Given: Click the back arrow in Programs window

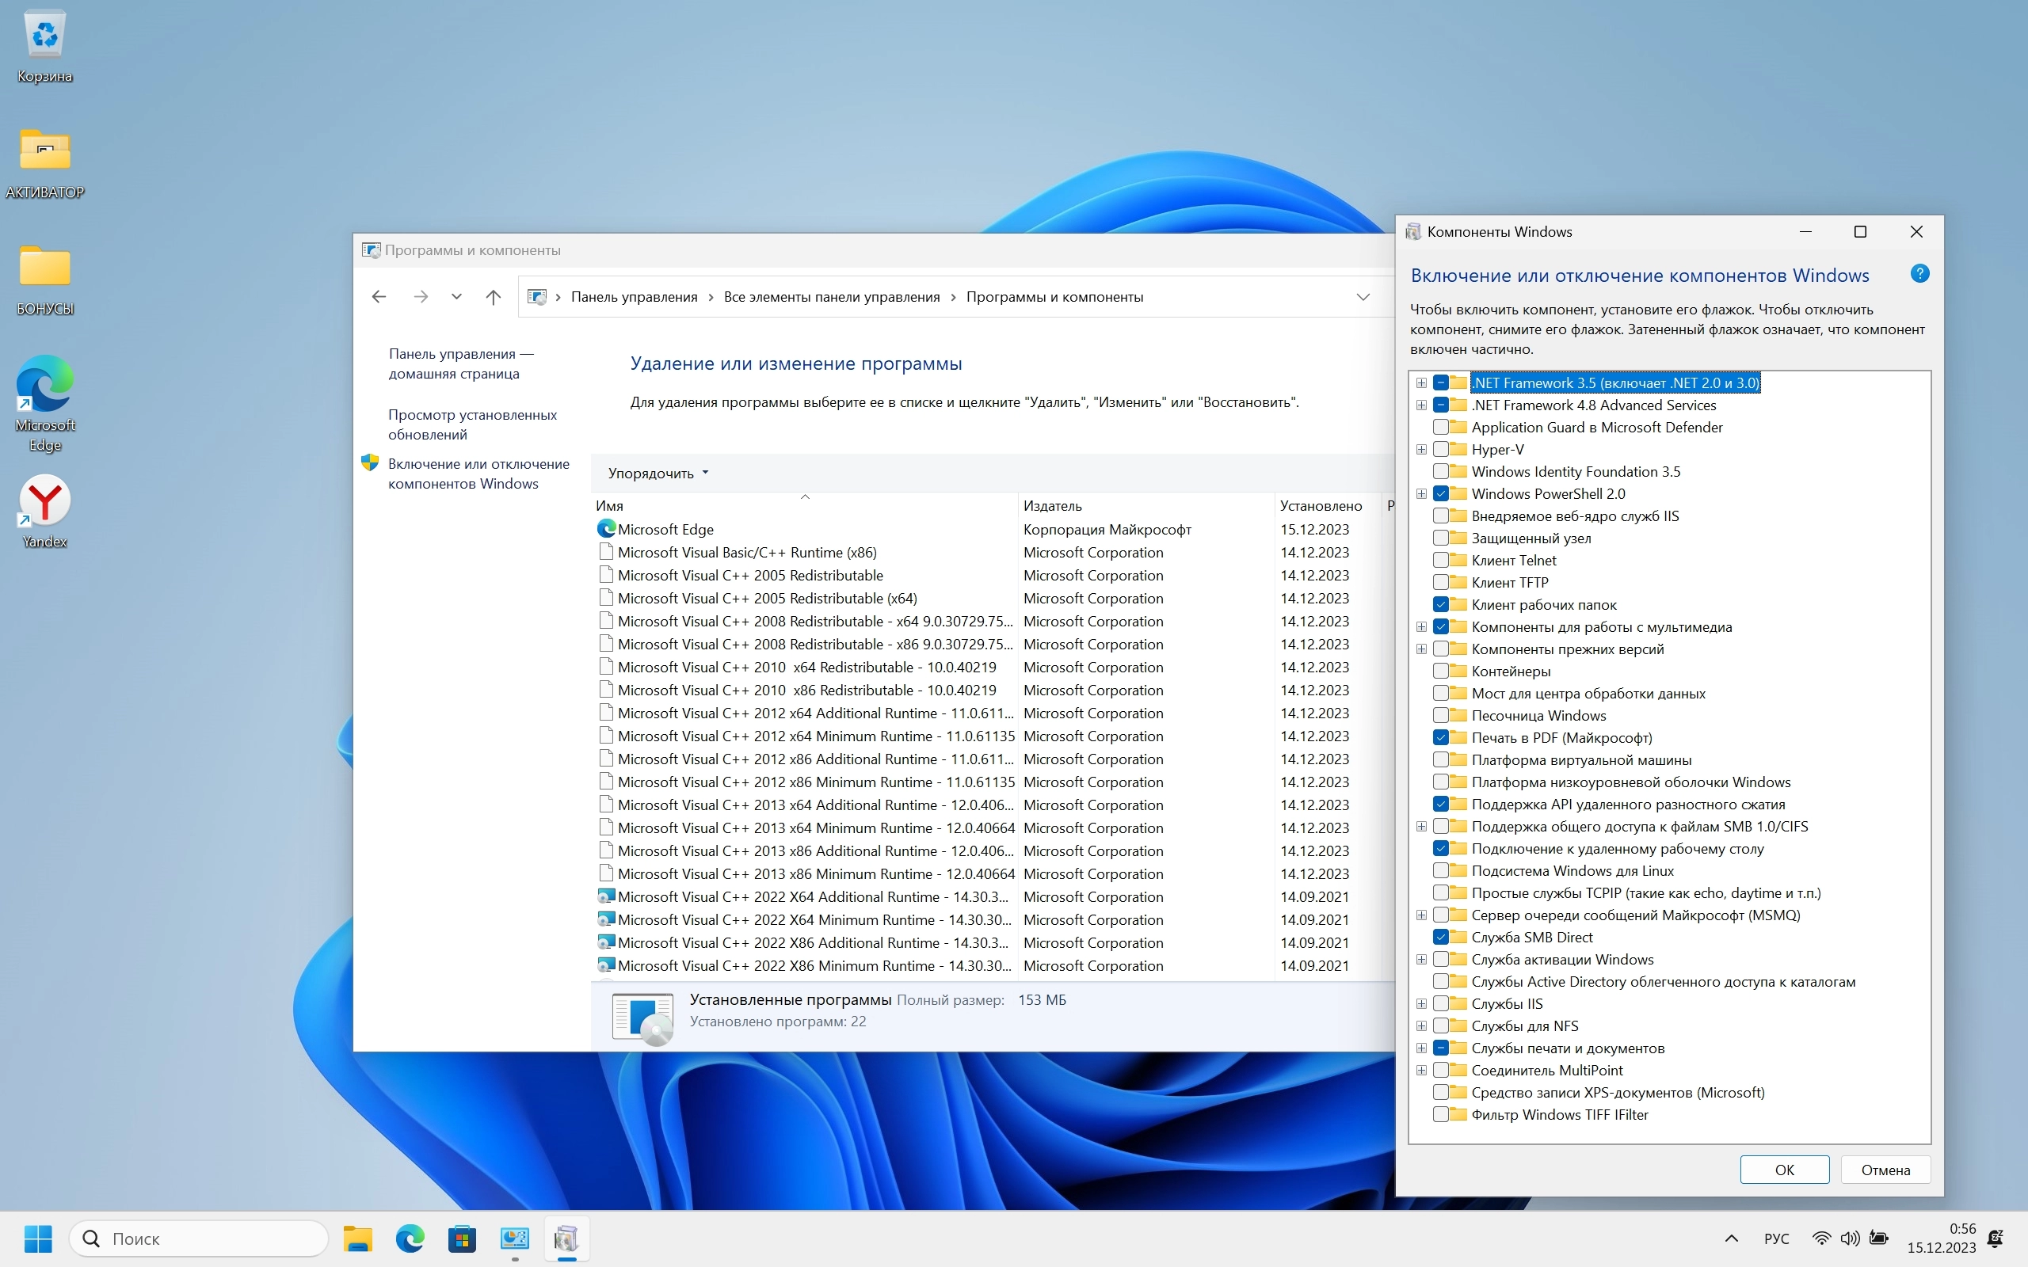Looking at the screenshot, I should point(379,297).
